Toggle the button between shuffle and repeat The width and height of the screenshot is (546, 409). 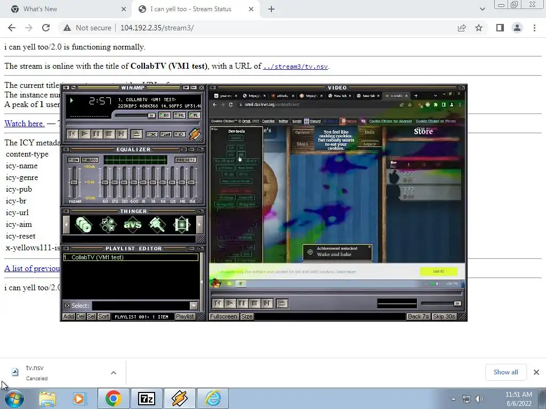pos(166,134)
